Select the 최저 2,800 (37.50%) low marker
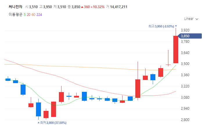 [x=53, y=123]
